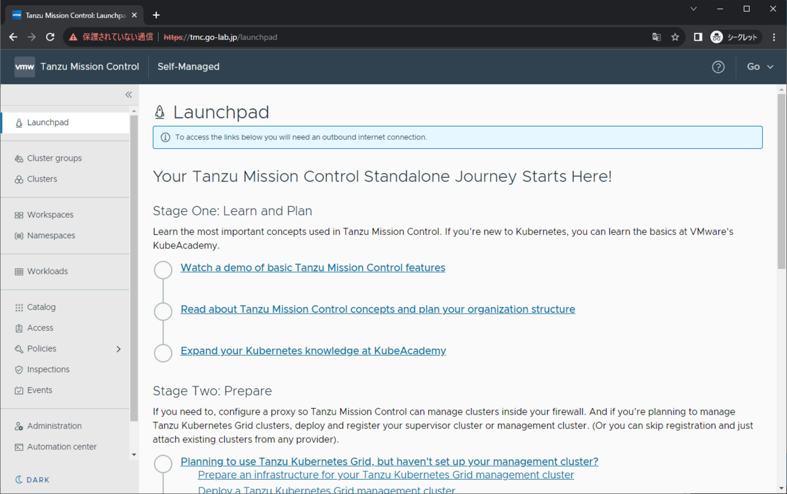Open 'Watch a demo of basic' features link
Screen dimensions: 787x494
[x=313, y=268]
